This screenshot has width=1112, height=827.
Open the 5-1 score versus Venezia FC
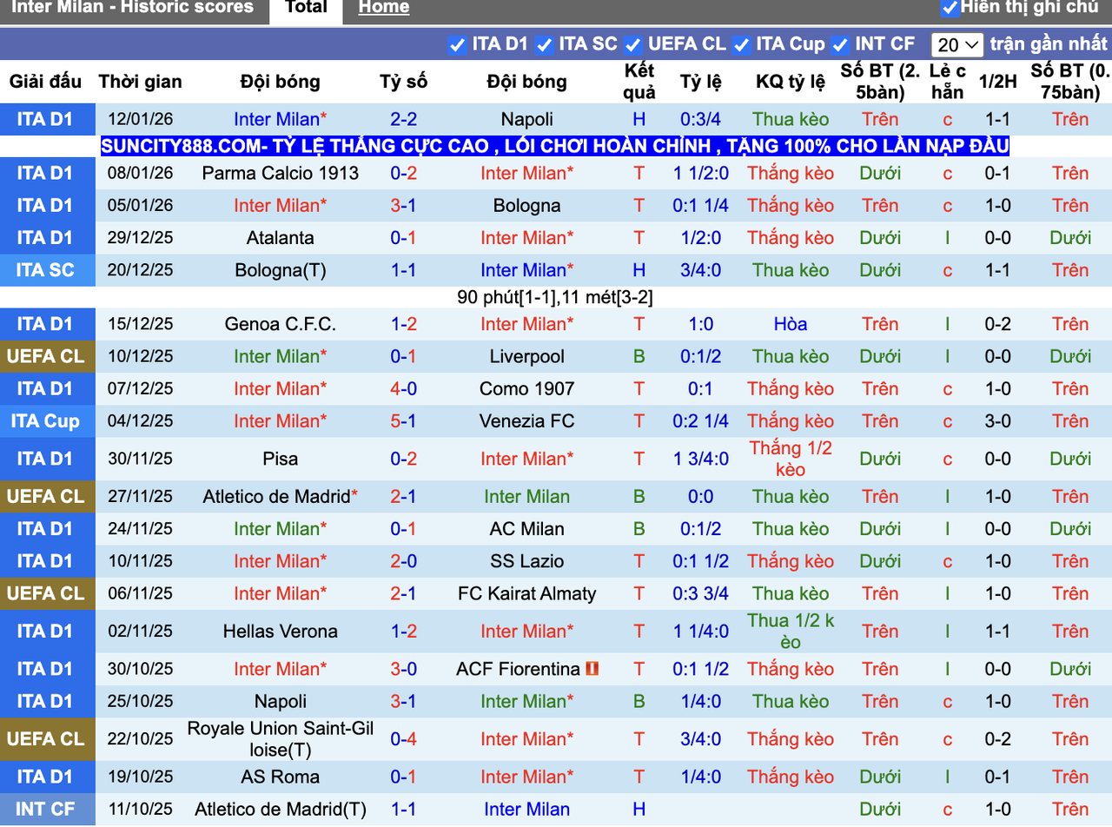(404, 421)
